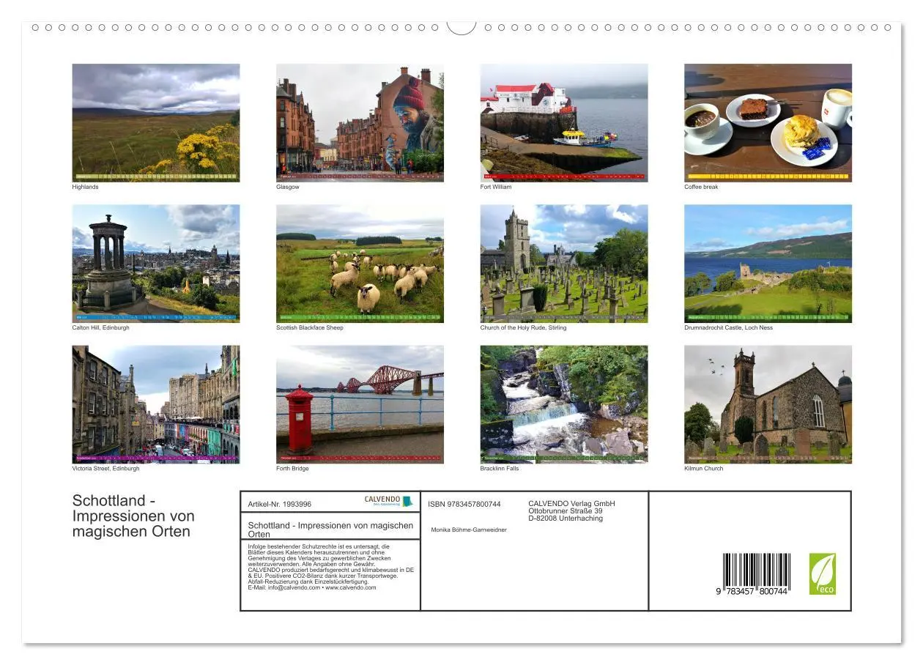Click 'CALVENDO Verlag GmbH' publisher text
The height and width of the screenshot is (665, 923).
571,503
